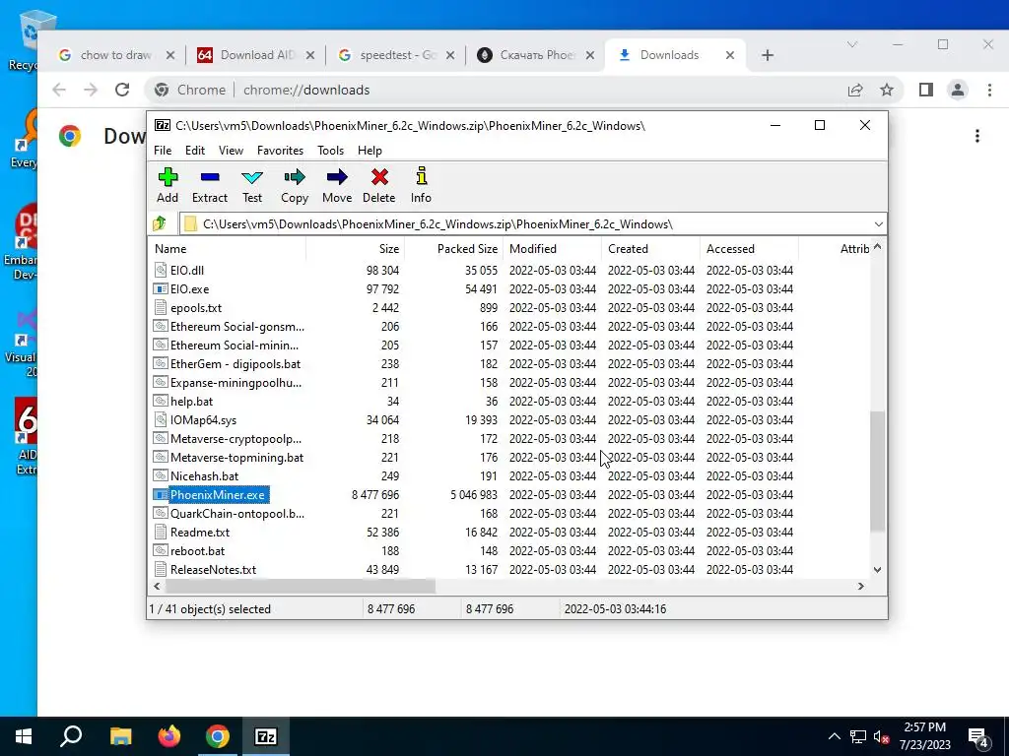
Task: Open the File menu in 7-Zip
Action: 163,151
